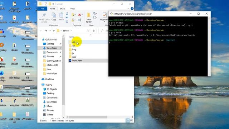The height and width of the screenshot is (129, 229).
Task: Open Move to dropdown arrow
Action: [75, 15]
